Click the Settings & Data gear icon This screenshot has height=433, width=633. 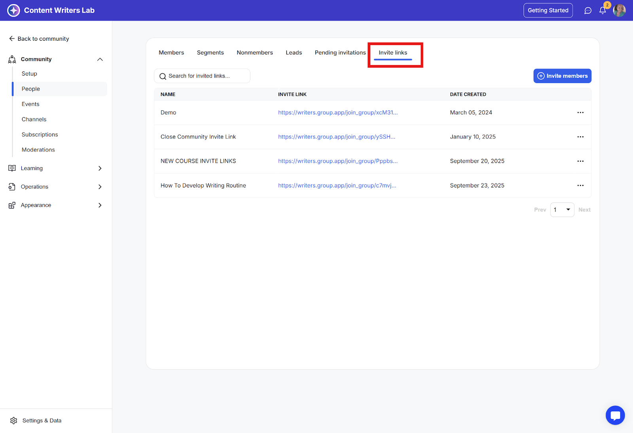(14, 420)
